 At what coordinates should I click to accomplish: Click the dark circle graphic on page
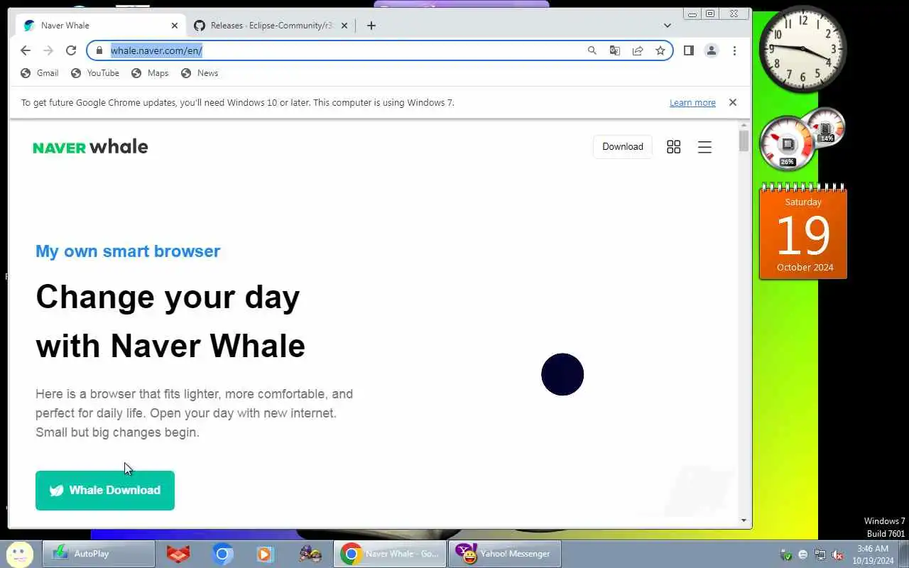coord(562,374)
